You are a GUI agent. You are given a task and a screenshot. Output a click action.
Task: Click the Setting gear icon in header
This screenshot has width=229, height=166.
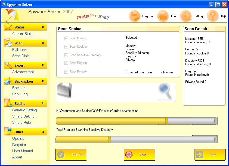[186, 16]
